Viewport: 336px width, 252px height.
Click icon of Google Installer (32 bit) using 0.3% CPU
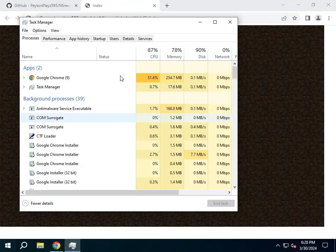click(x=32, y=182)
